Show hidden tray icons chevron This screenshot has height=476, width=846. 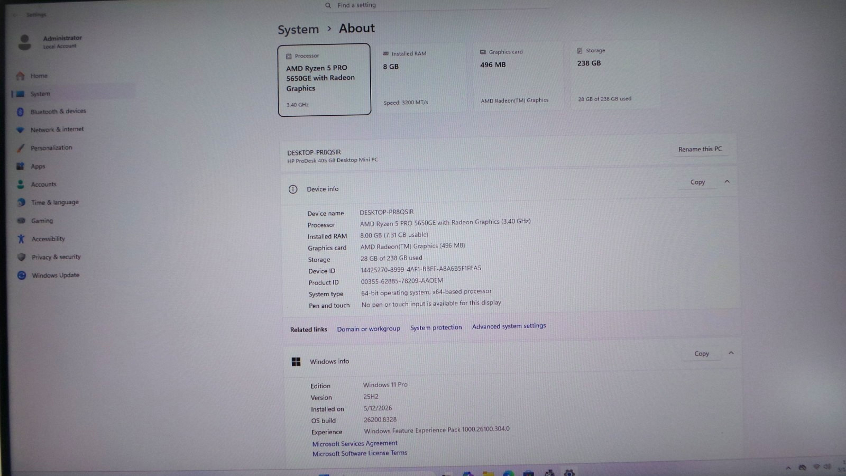tap(788, 468)
